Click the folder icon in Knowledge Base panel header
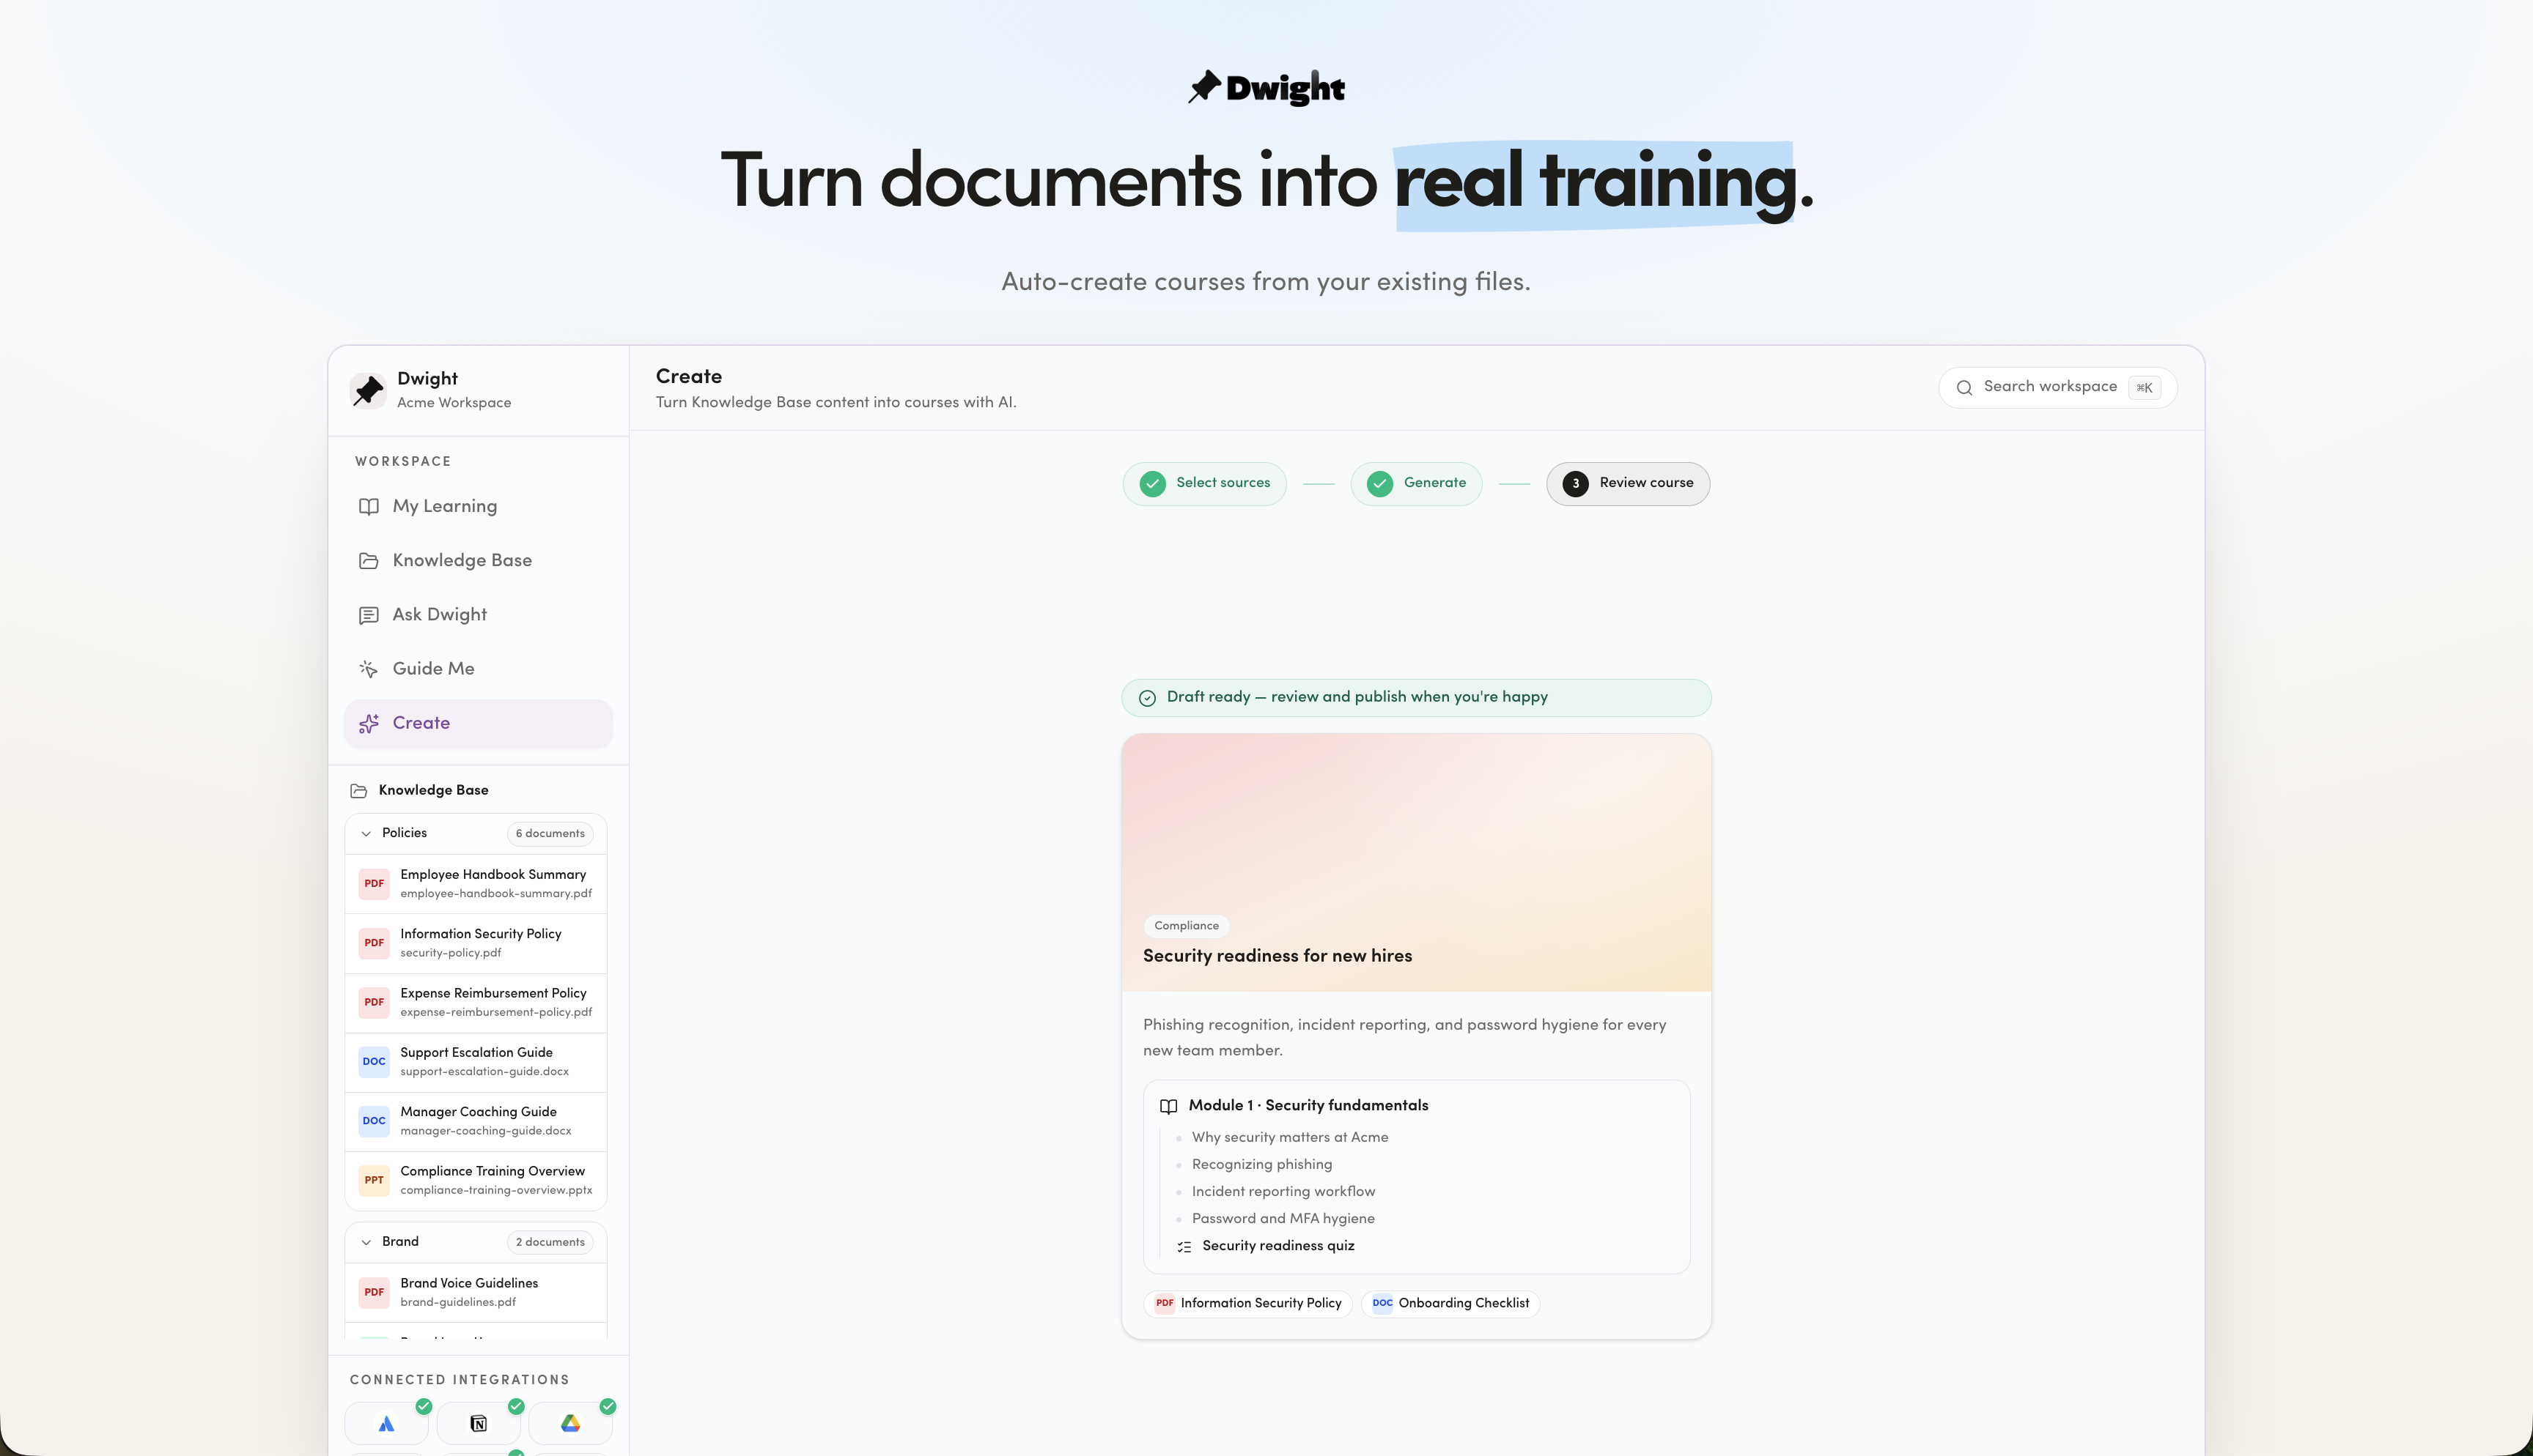The image size is (2533, 1456). click(x=359, y=791)
